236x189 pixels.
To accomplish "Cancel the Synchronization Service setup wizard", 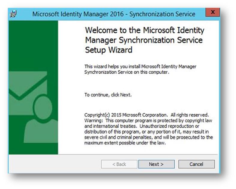I will coord(196,164).
